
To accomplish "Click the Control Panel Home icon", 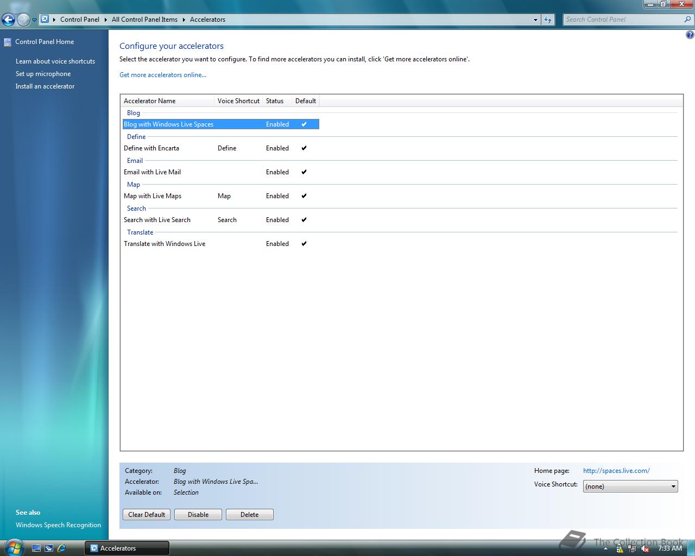I will 8,42.
